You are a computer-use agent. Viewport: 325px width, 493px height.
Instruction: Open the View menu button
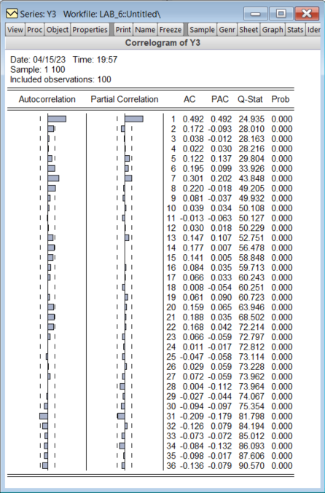[x=15, y=30]
